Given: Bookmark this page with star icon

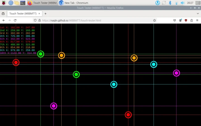Looking at the screenshot, I should pyautogui.click(x=154, y=20).
